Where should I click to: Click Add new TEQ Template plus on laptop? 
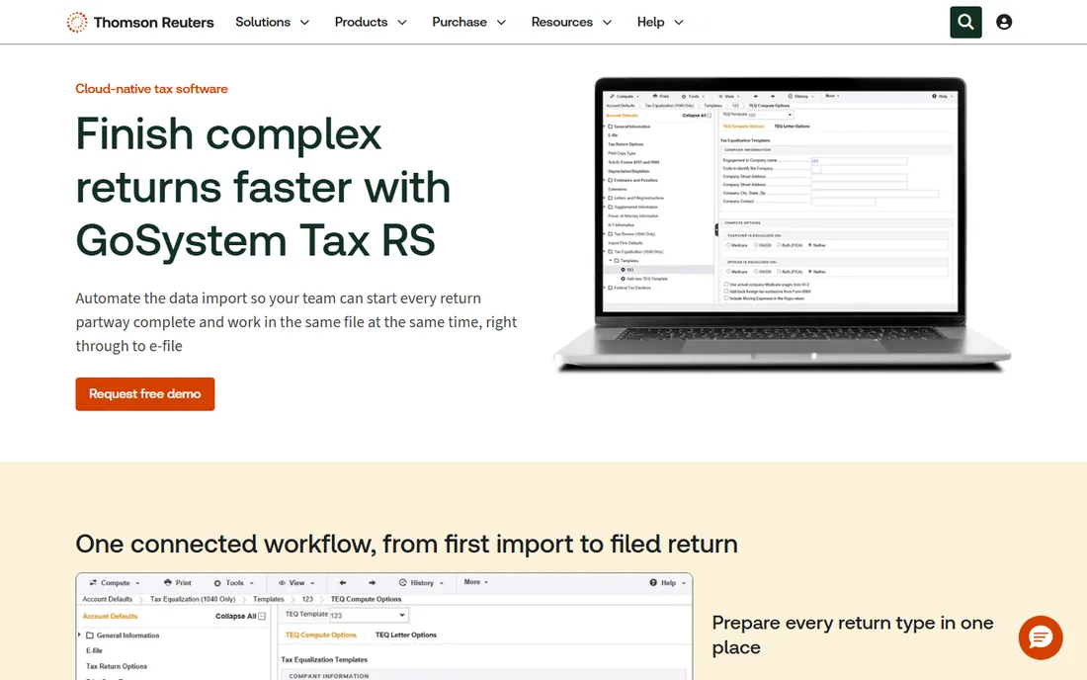[624, 279]
